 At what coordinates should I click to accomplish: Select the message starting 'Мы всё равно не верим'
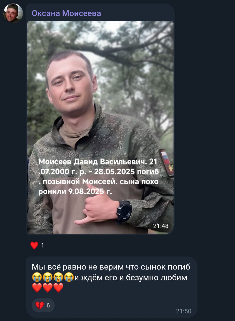click(x=112, y=287)
